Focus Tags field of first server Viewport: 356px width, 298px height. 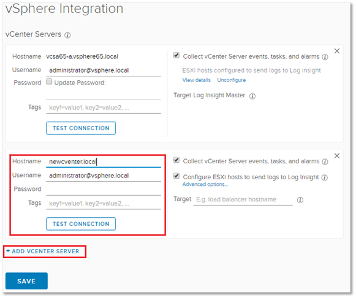[x=104, y=108]
